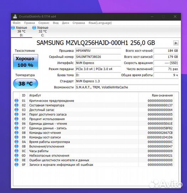Screen dimensions: 187x193
Task: Click status orb for Единицы данных - чтение row
Action: click(x=16, y=123)
